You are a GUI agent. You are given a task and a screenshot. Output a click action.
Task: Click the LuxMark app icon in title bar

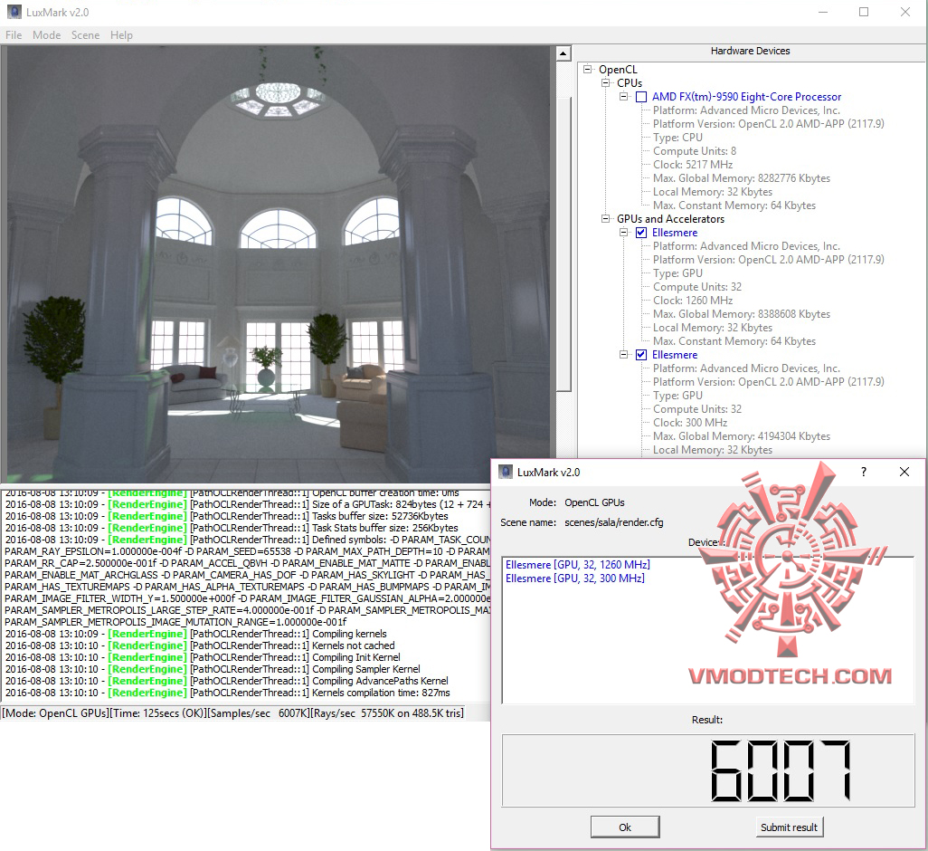pyautogui.click(x=14, y=12)
